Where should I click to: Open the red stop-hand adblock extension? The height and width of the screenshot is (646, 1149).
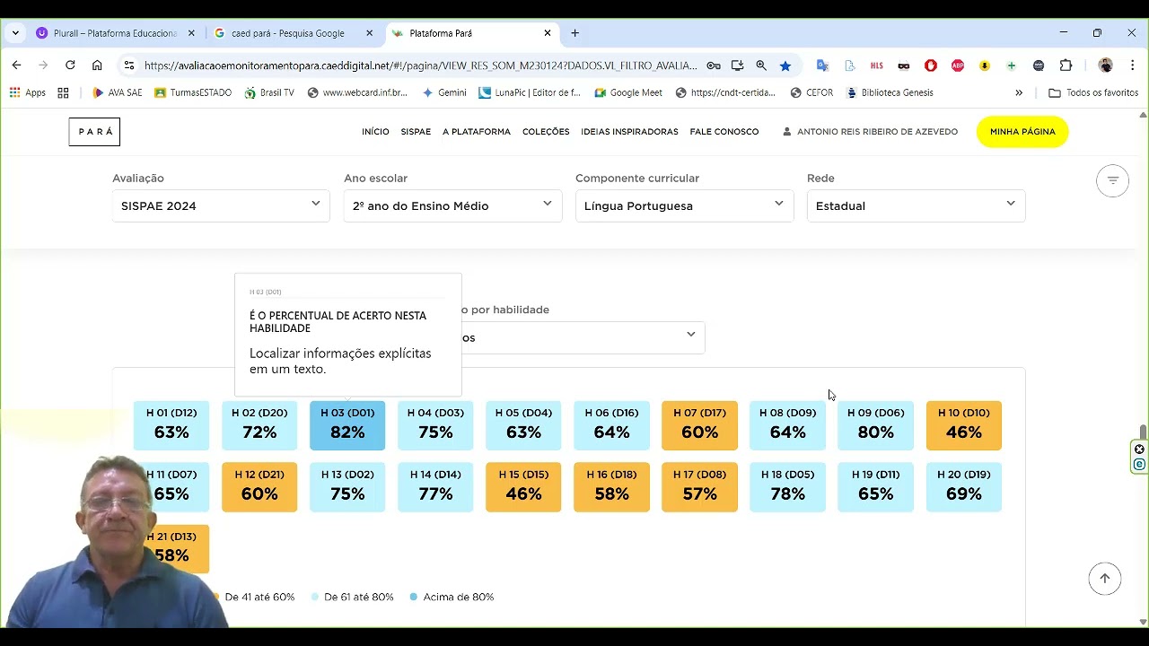pos(931,65)
